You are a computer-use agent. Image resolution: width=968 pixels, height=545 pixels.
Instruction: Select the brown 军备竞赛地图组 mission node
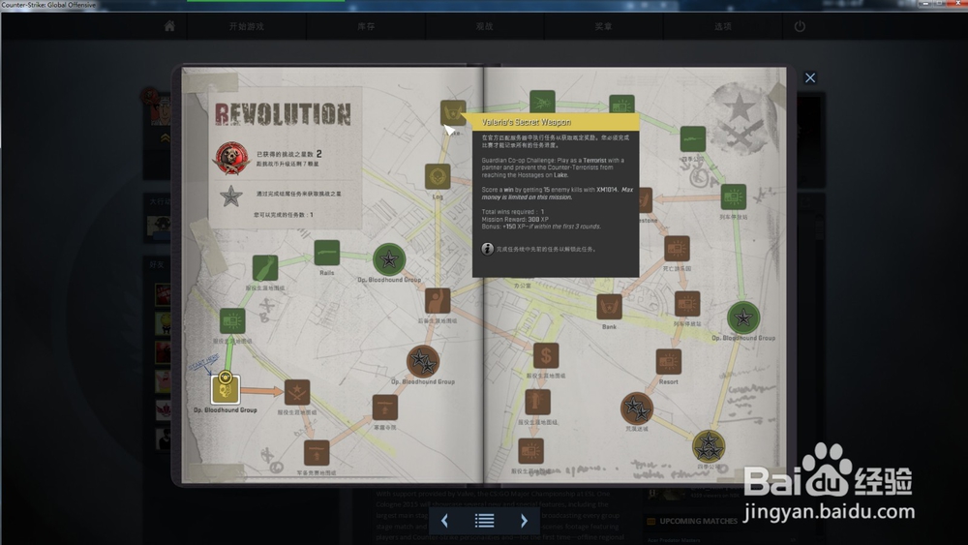(x=317, y=454)
